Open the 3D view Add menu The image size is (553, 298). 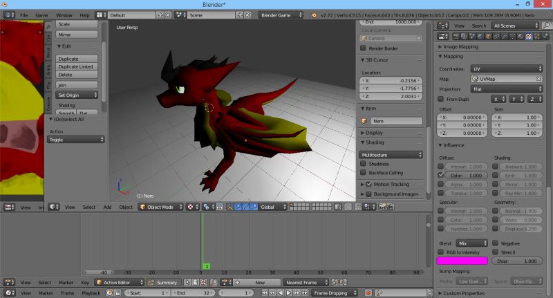[107, 207]
